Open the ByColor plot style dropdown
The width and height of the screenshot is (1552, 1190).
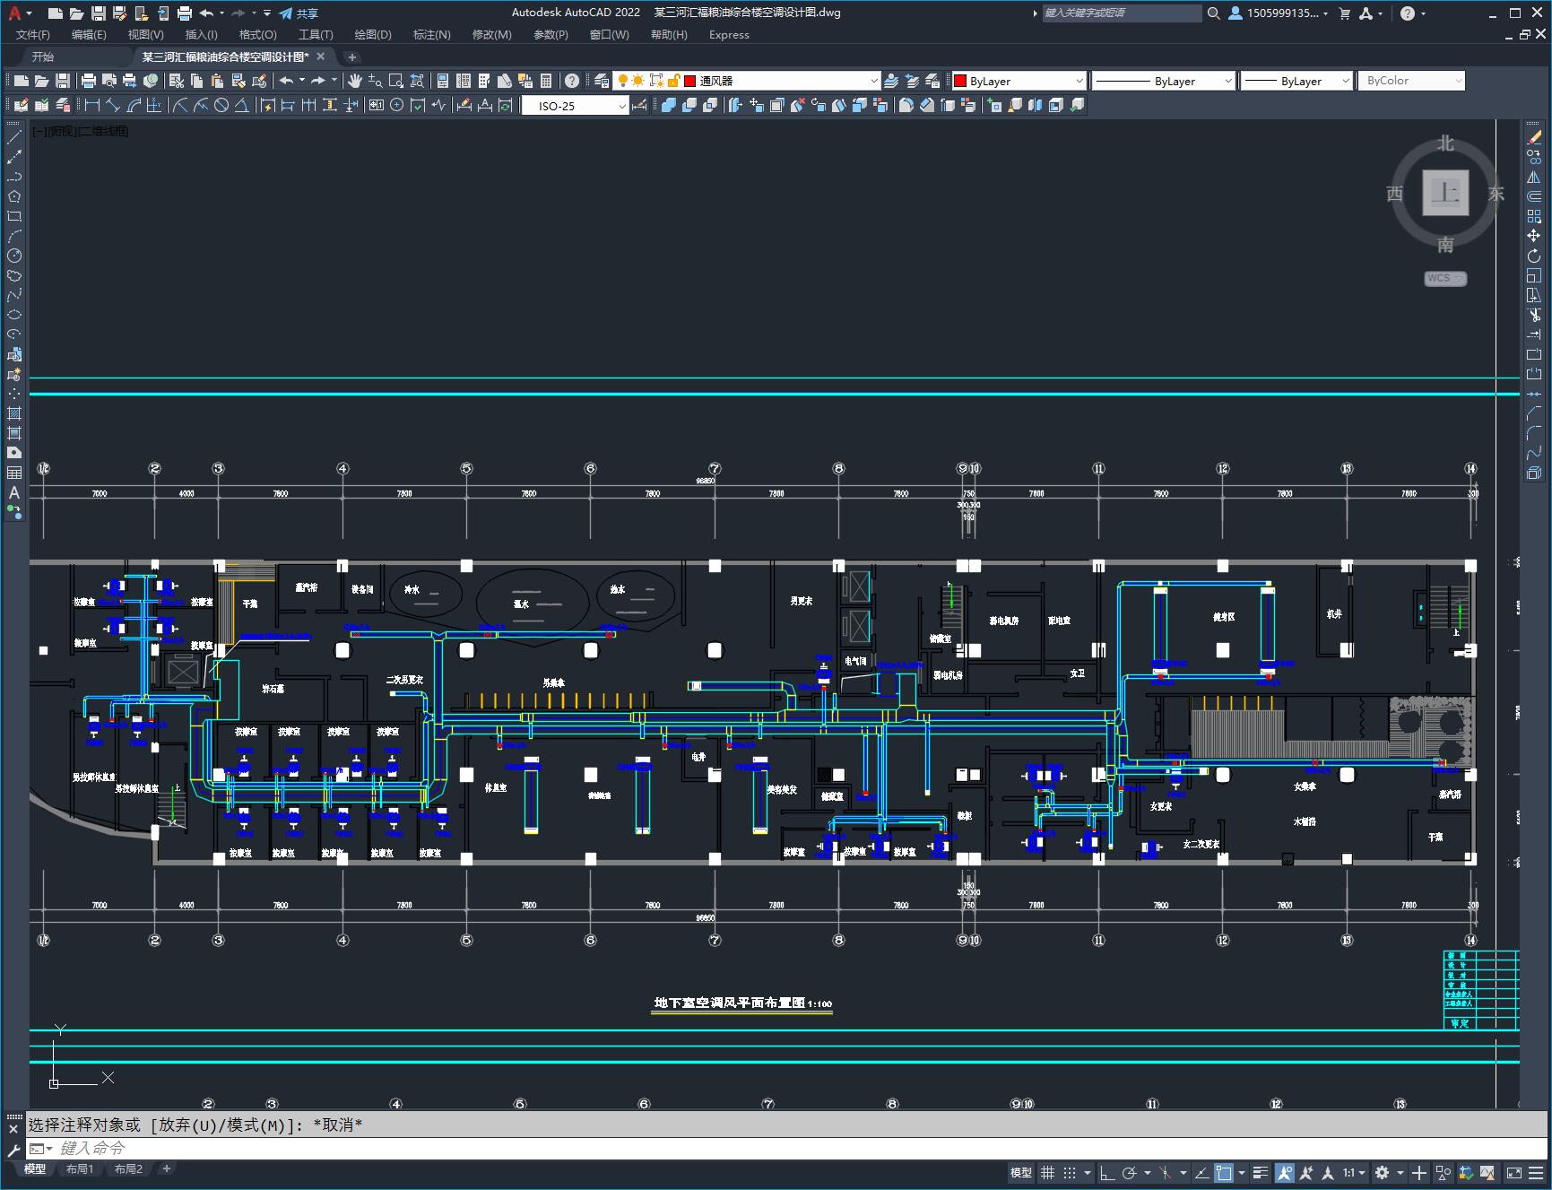(1411, 81)
